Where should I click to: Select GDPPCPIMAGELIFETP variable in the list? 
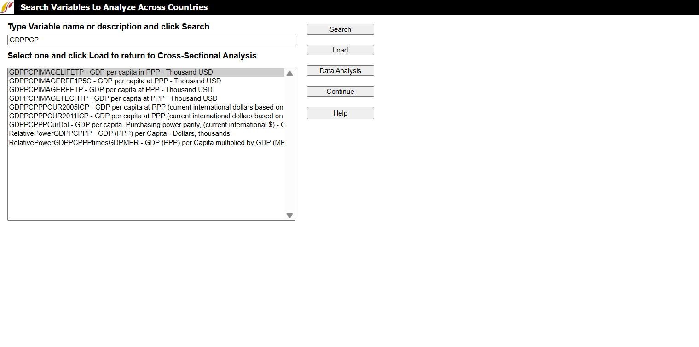click(x=111, y=72)
